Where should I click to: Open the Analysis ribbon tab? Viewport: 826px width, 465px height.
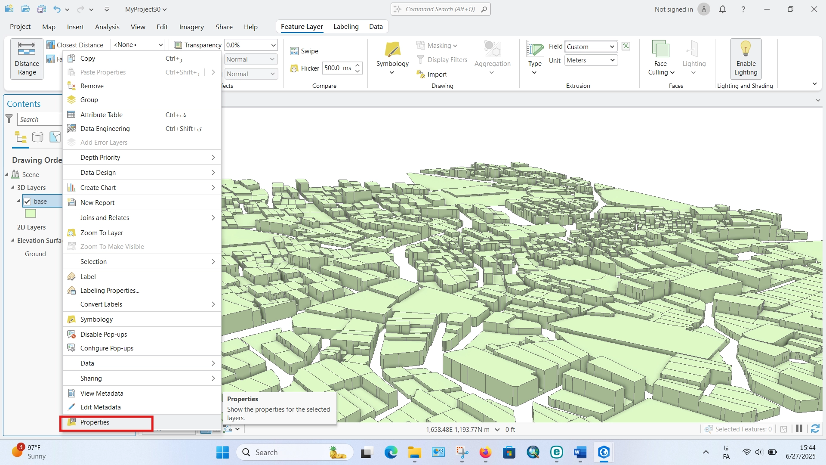[107, 27]
